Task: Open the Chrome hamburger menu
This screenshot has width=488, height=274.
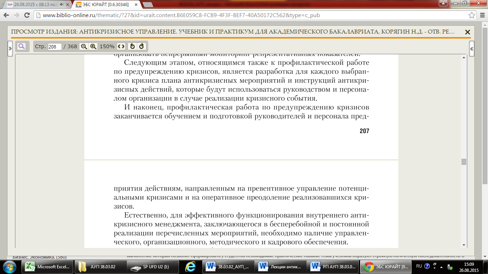Action: pos(482,15)
